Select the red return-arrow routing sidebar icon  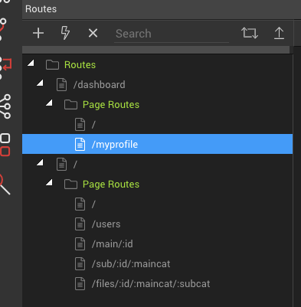[x=5, y=65]
